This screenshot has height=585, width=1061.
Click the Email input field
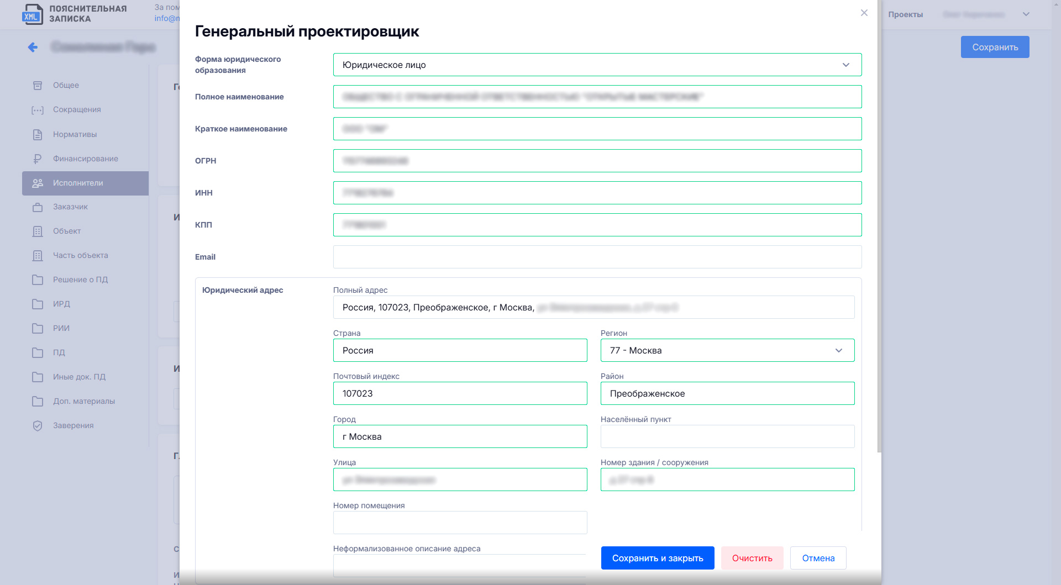pos(597,257)
